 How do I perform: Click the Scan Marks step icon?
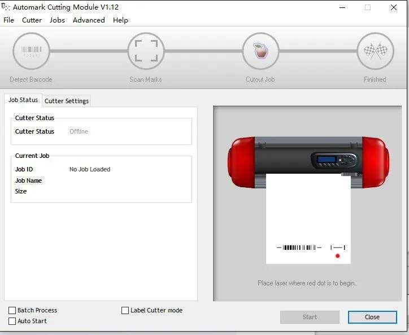[x=146, y=51]
